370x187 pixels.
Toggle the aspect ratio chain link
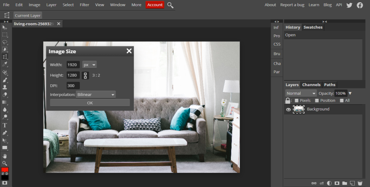[x=86, y=75]
